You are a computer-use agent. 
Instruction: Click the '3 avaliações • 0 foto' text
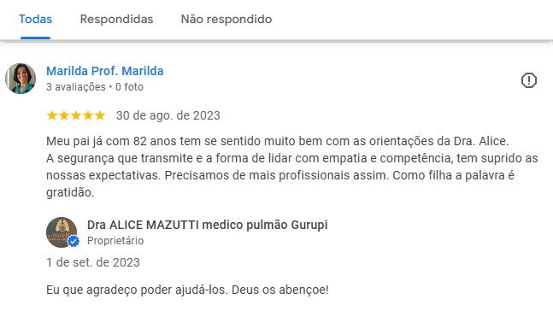click(95, 87)
